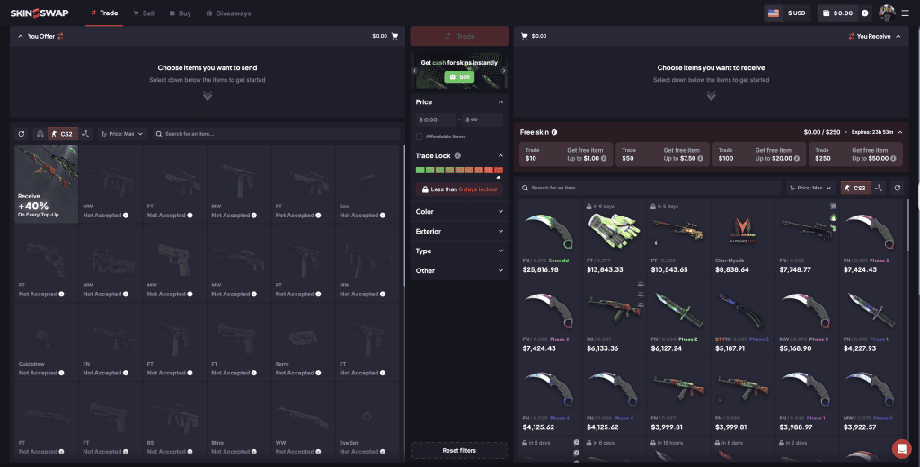The height and width of the screenshot is (467, 920).
Task: Click the green Sell button in banner
Action: 459,77
